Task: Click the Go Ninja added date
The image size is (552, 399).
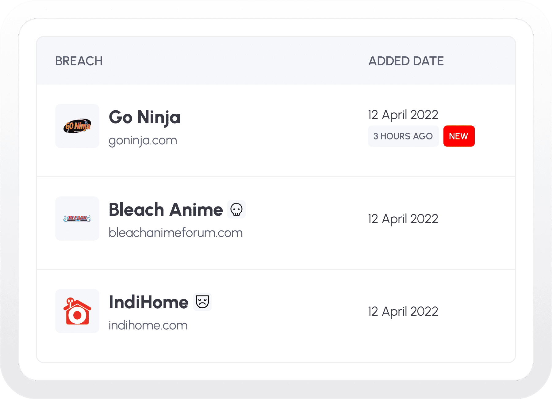Action: 403,115
